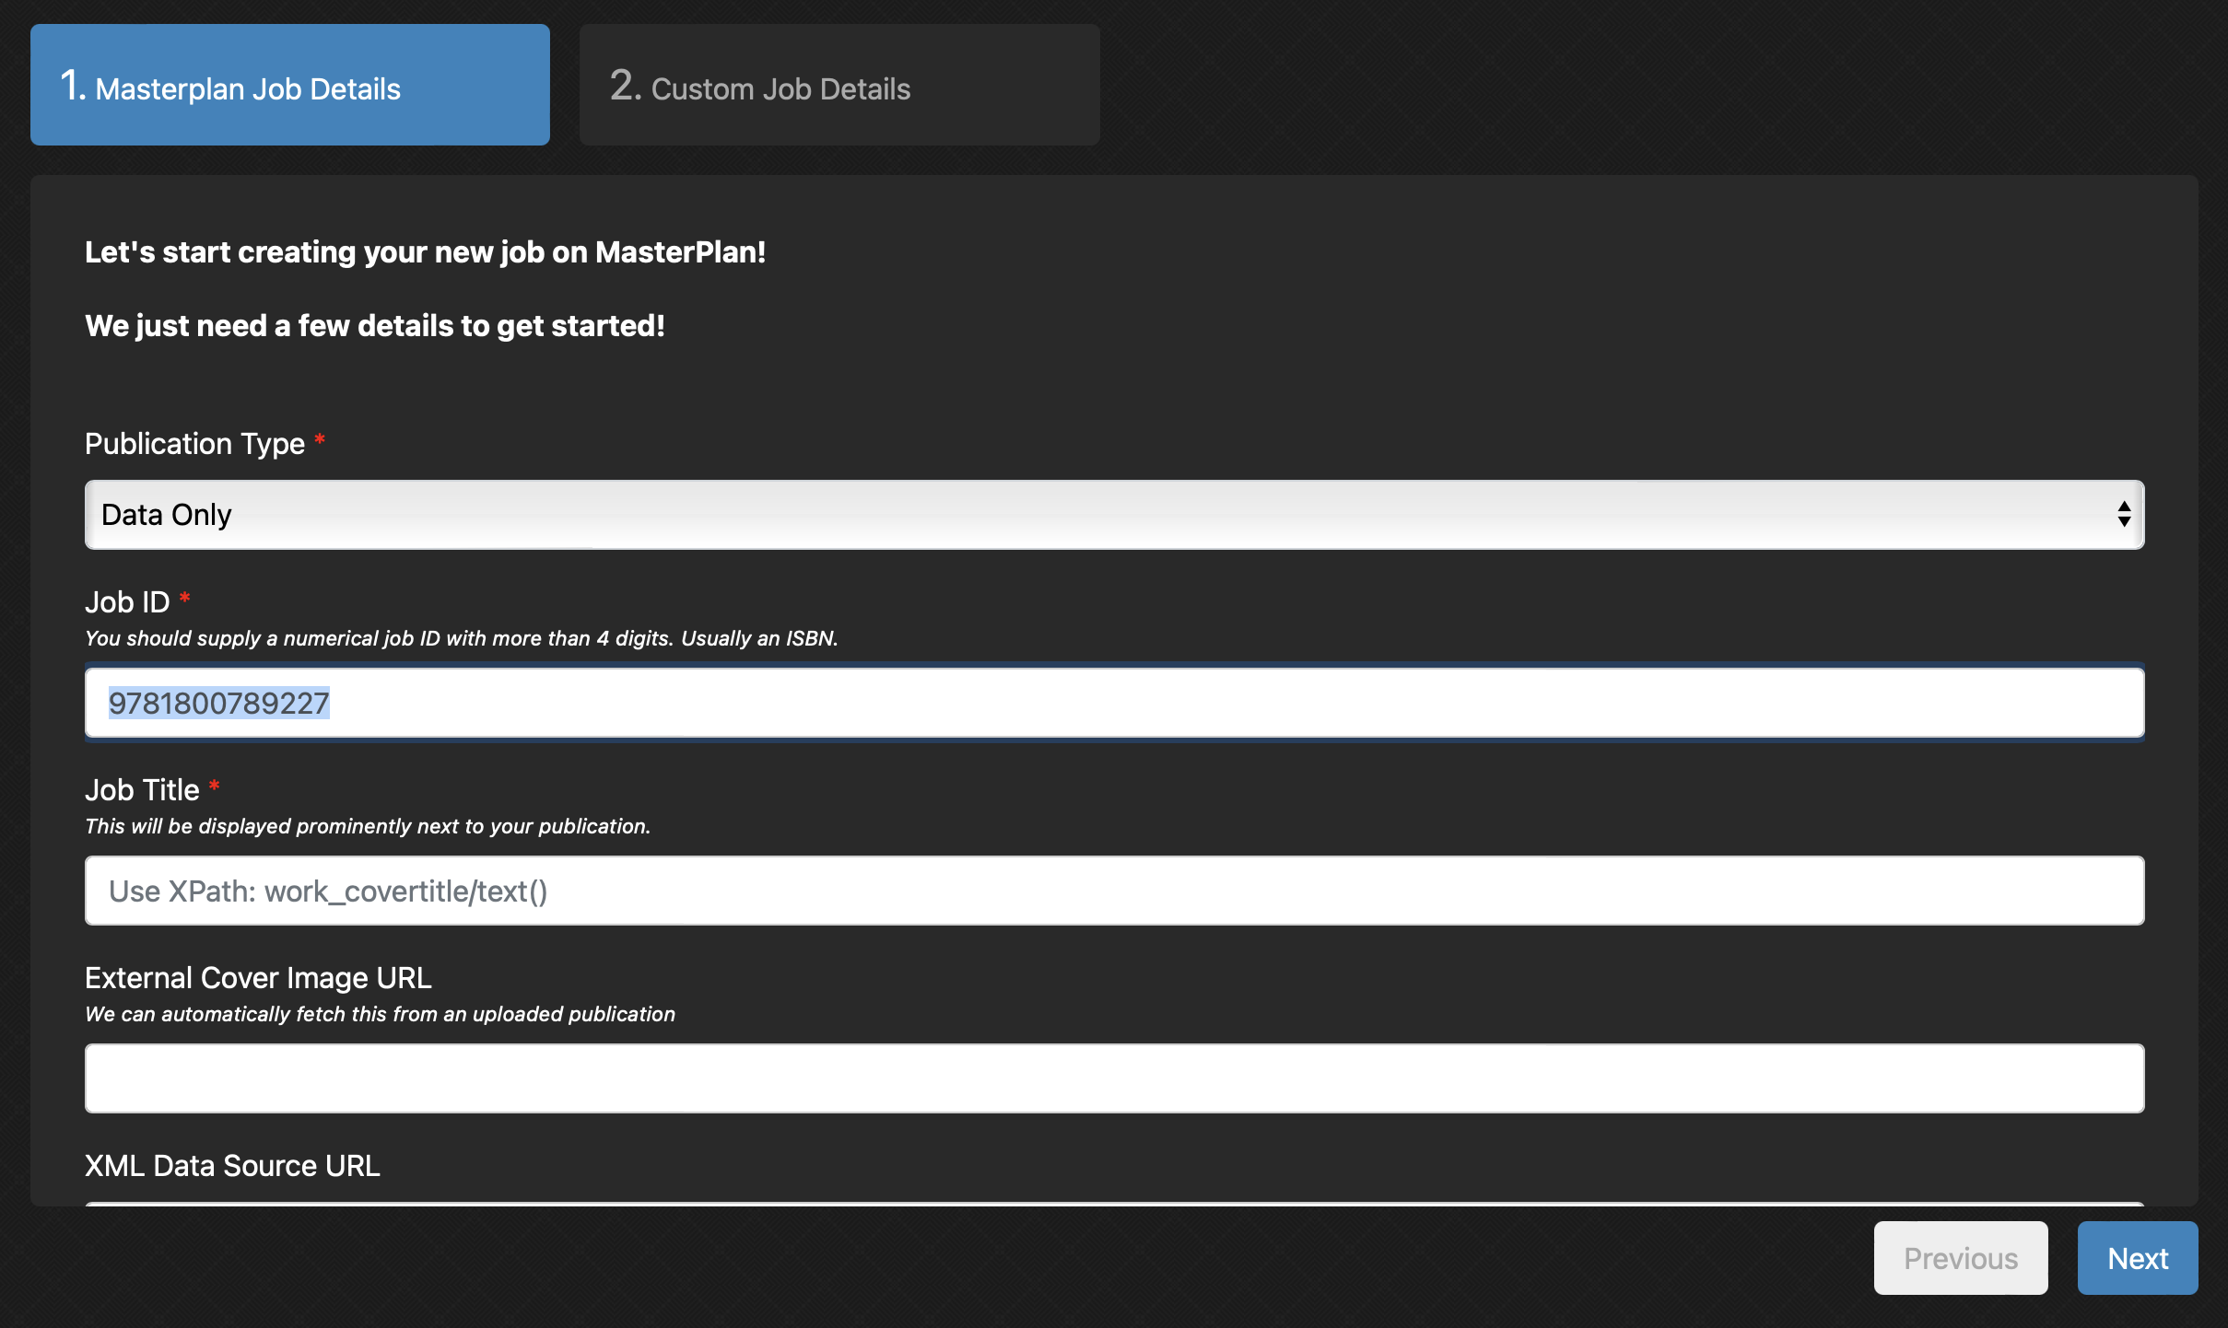Click the Job Title label
Image resolution: width=2228 pixels, height=1328 pixels.
(142, 790)
